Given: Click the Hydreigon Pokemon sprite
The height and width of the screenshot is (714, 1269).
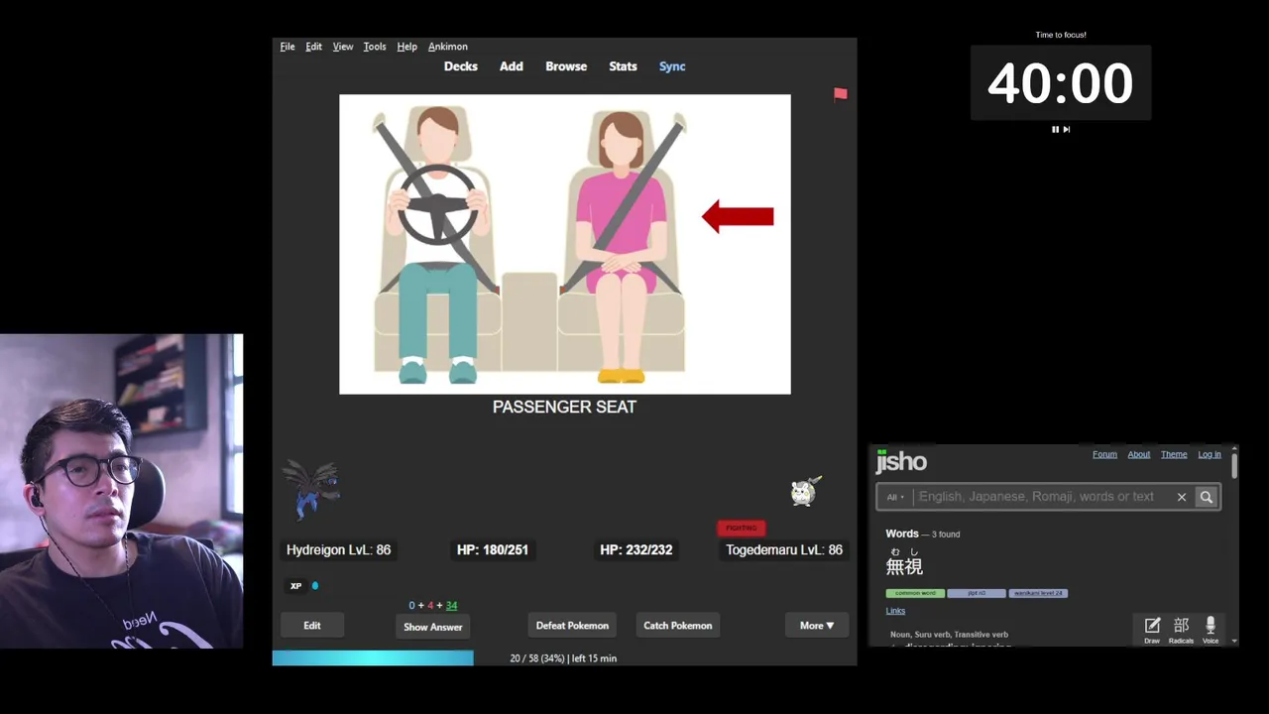Looking at the screenshot, I should [312, 489].
